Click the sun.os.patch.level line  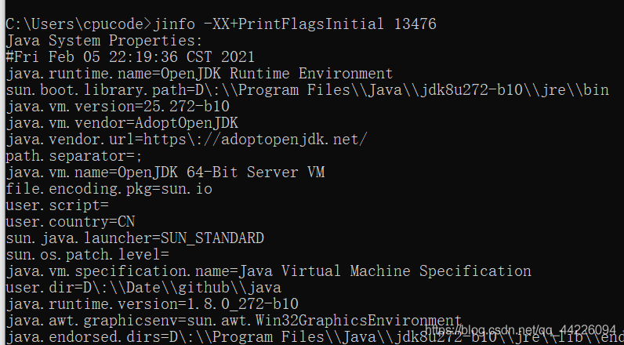(x=87, y=254)
